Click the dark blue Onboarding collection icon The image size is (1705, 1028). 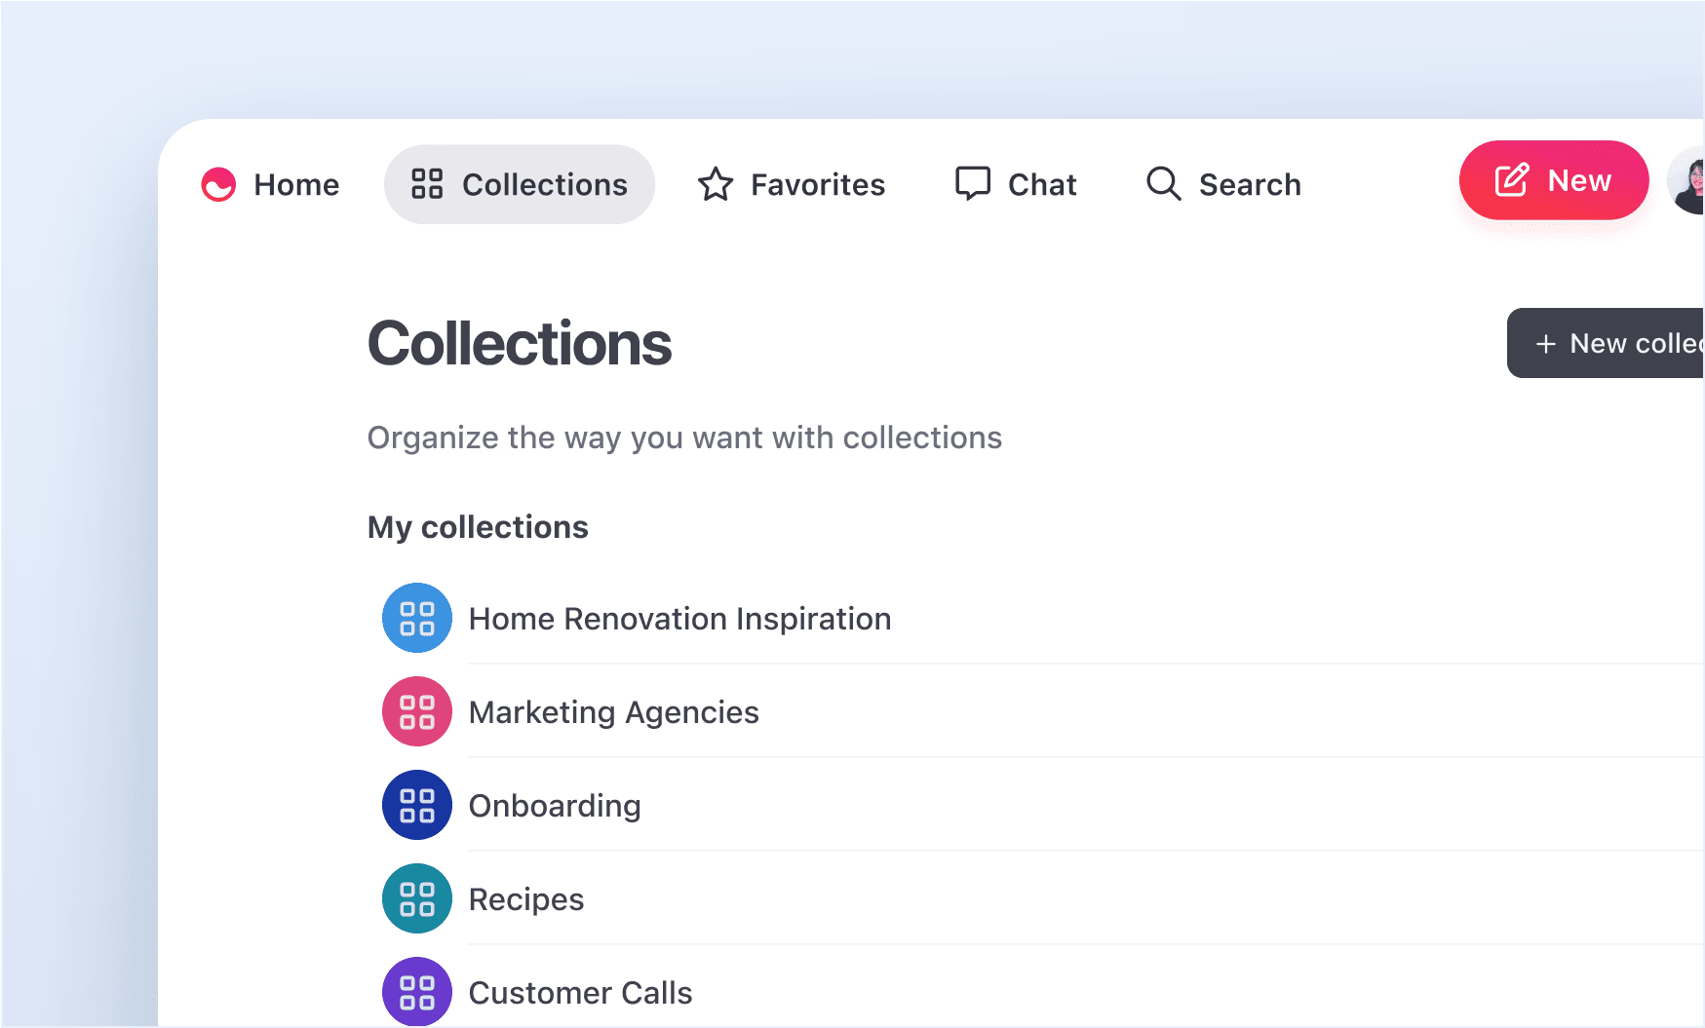coord(416,805)
